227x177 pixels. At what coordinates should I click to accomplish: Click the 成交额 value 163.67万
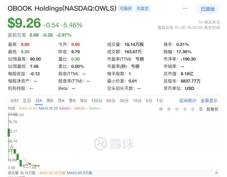coord(133,52)
